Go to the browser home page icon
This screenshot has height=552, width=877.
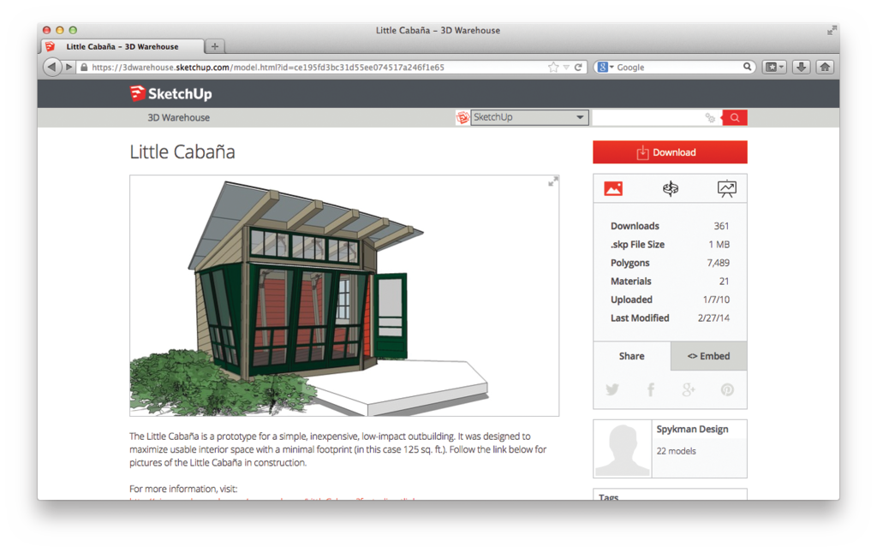point(825,67)
